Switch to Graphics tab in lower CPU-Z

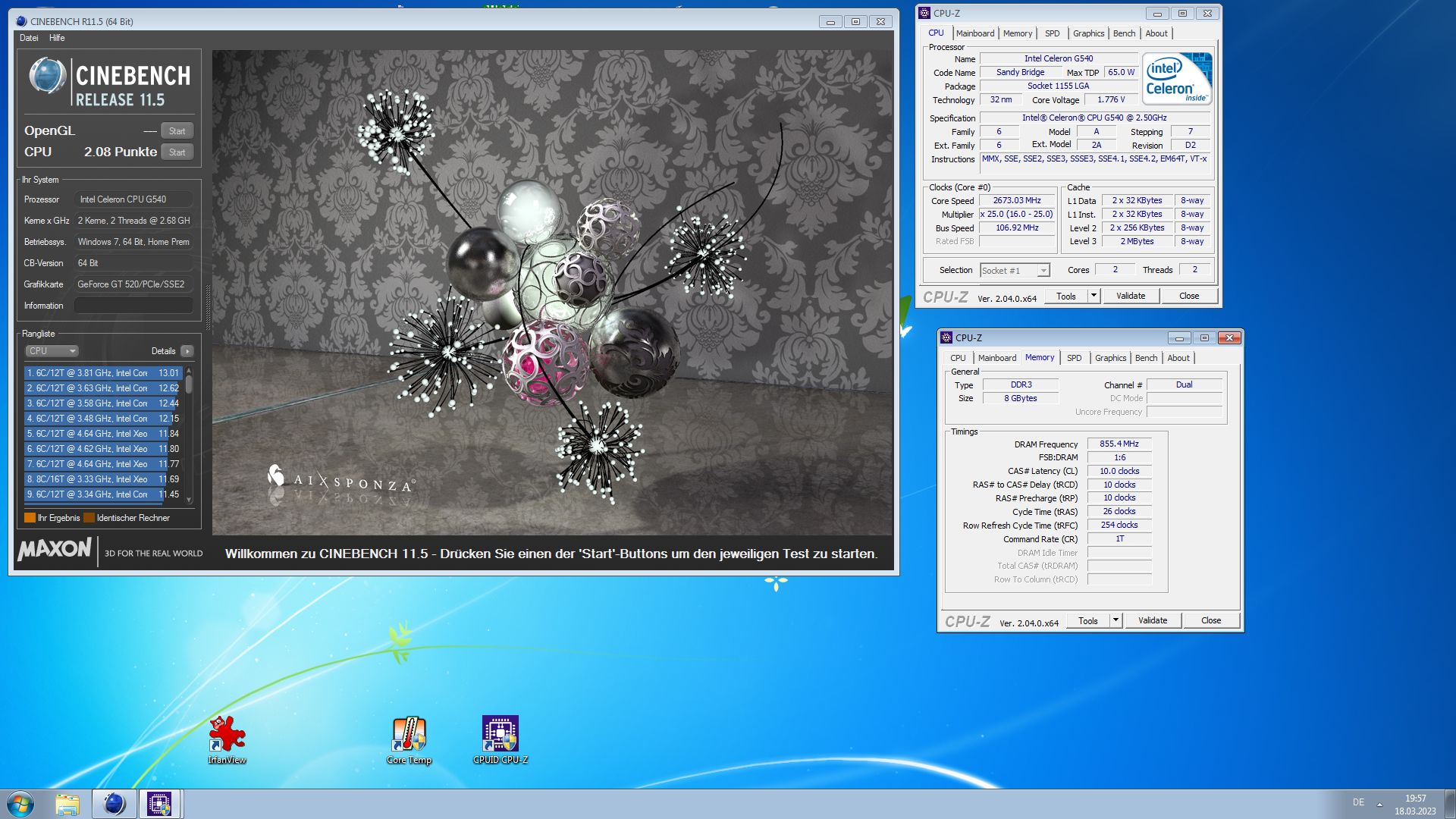pos(1110,358)
